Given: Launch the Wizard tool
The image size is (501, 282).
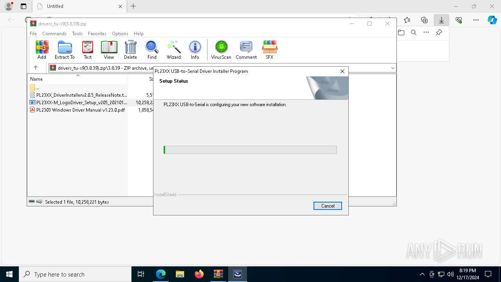Looking at the screenshot, I should point(173,50).
